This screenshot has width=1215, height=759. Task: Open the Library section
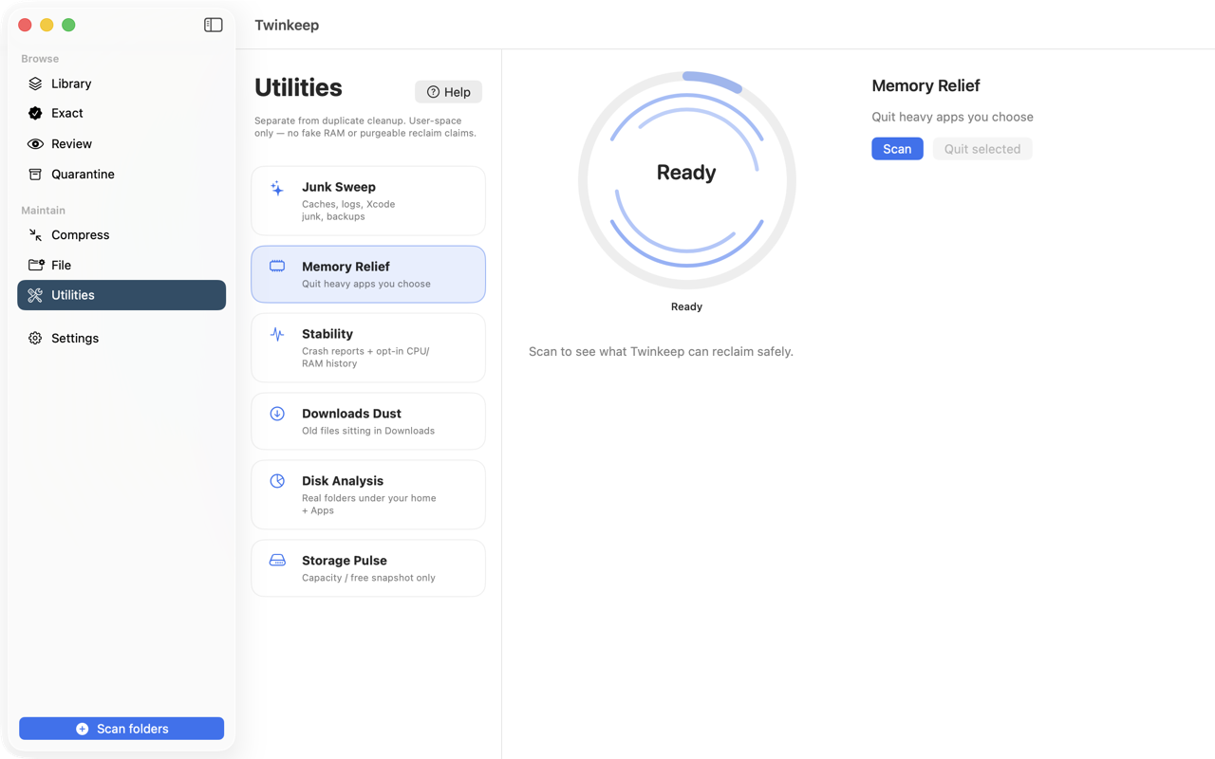pos(121,83)
